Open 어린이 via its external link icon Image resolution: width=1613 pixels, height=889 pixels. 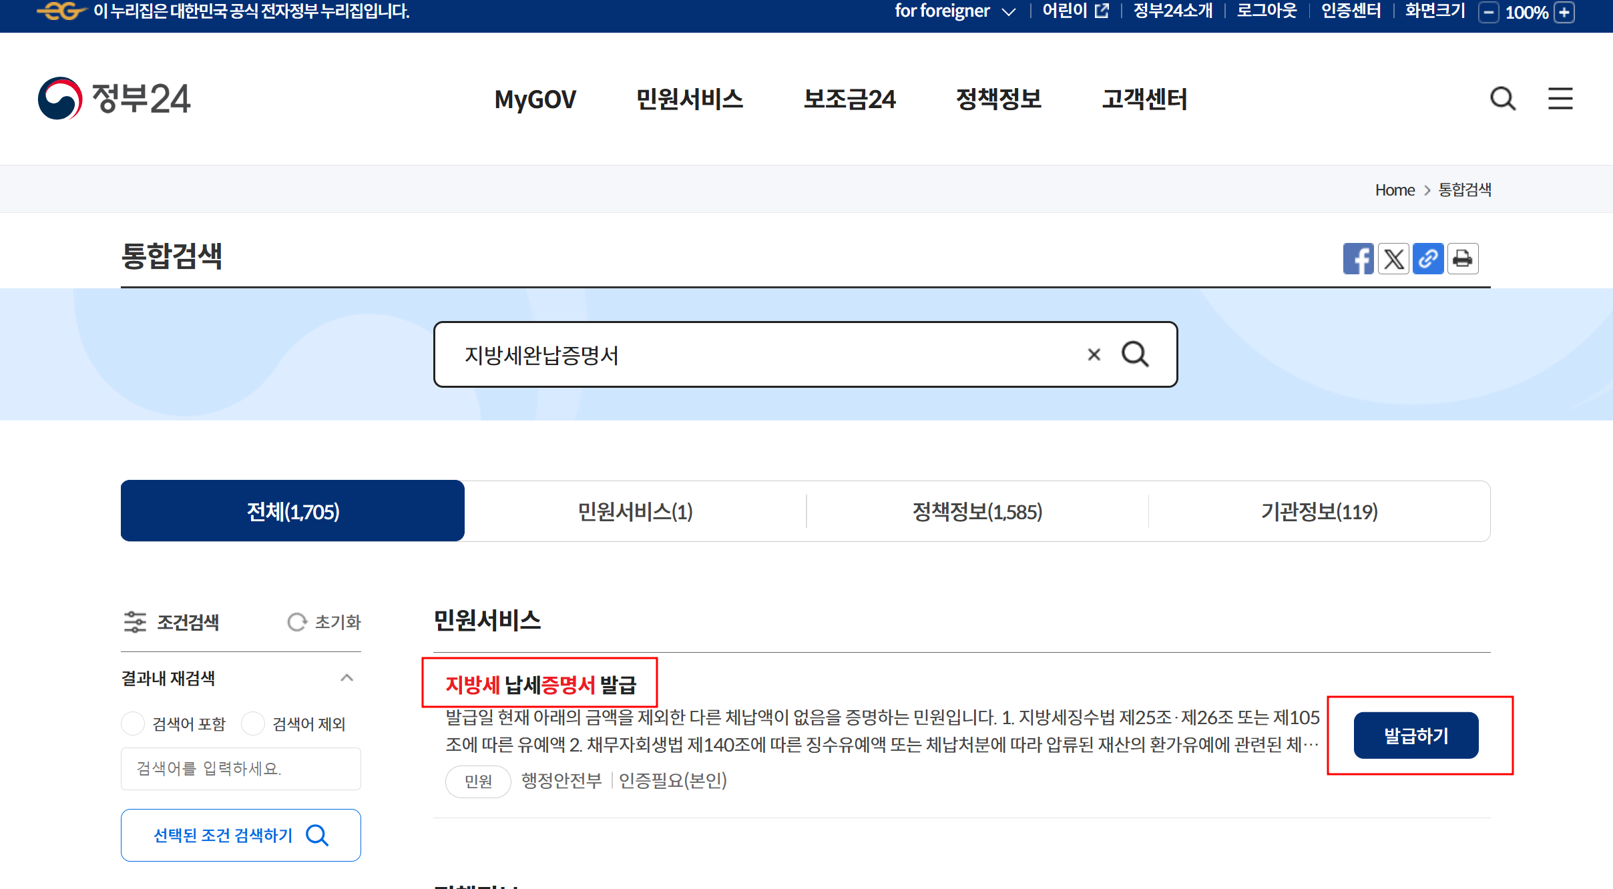[1102, 11]
